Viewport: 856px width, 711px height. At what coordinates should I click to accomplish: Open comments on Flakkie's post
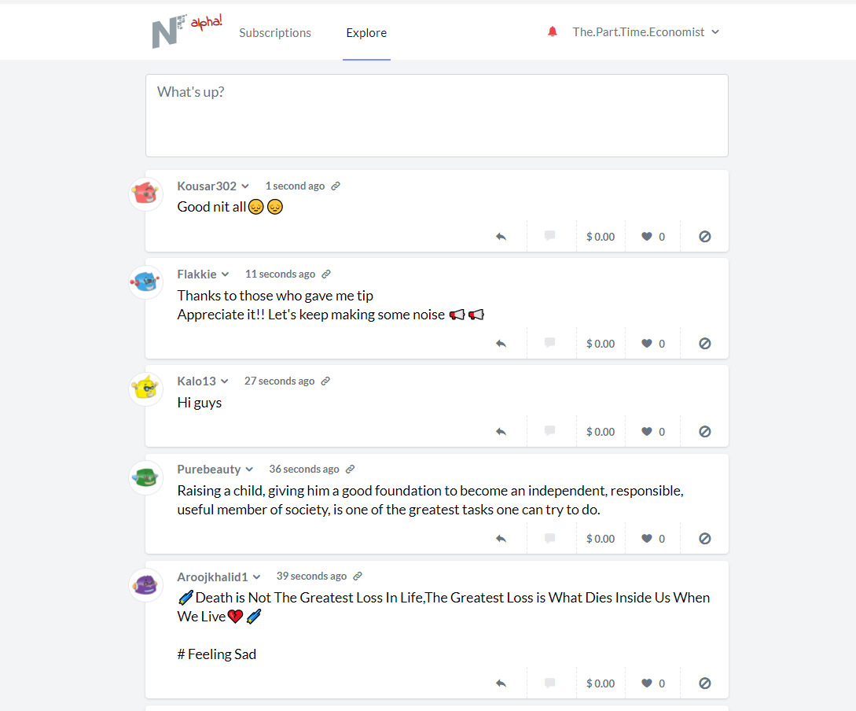tap(550, 343)
